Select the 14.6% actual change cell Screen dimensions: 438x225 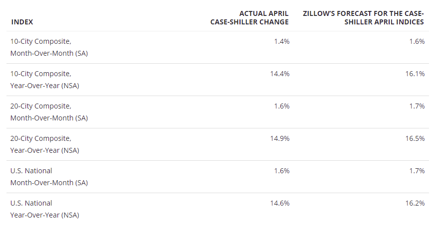[280, 203]
